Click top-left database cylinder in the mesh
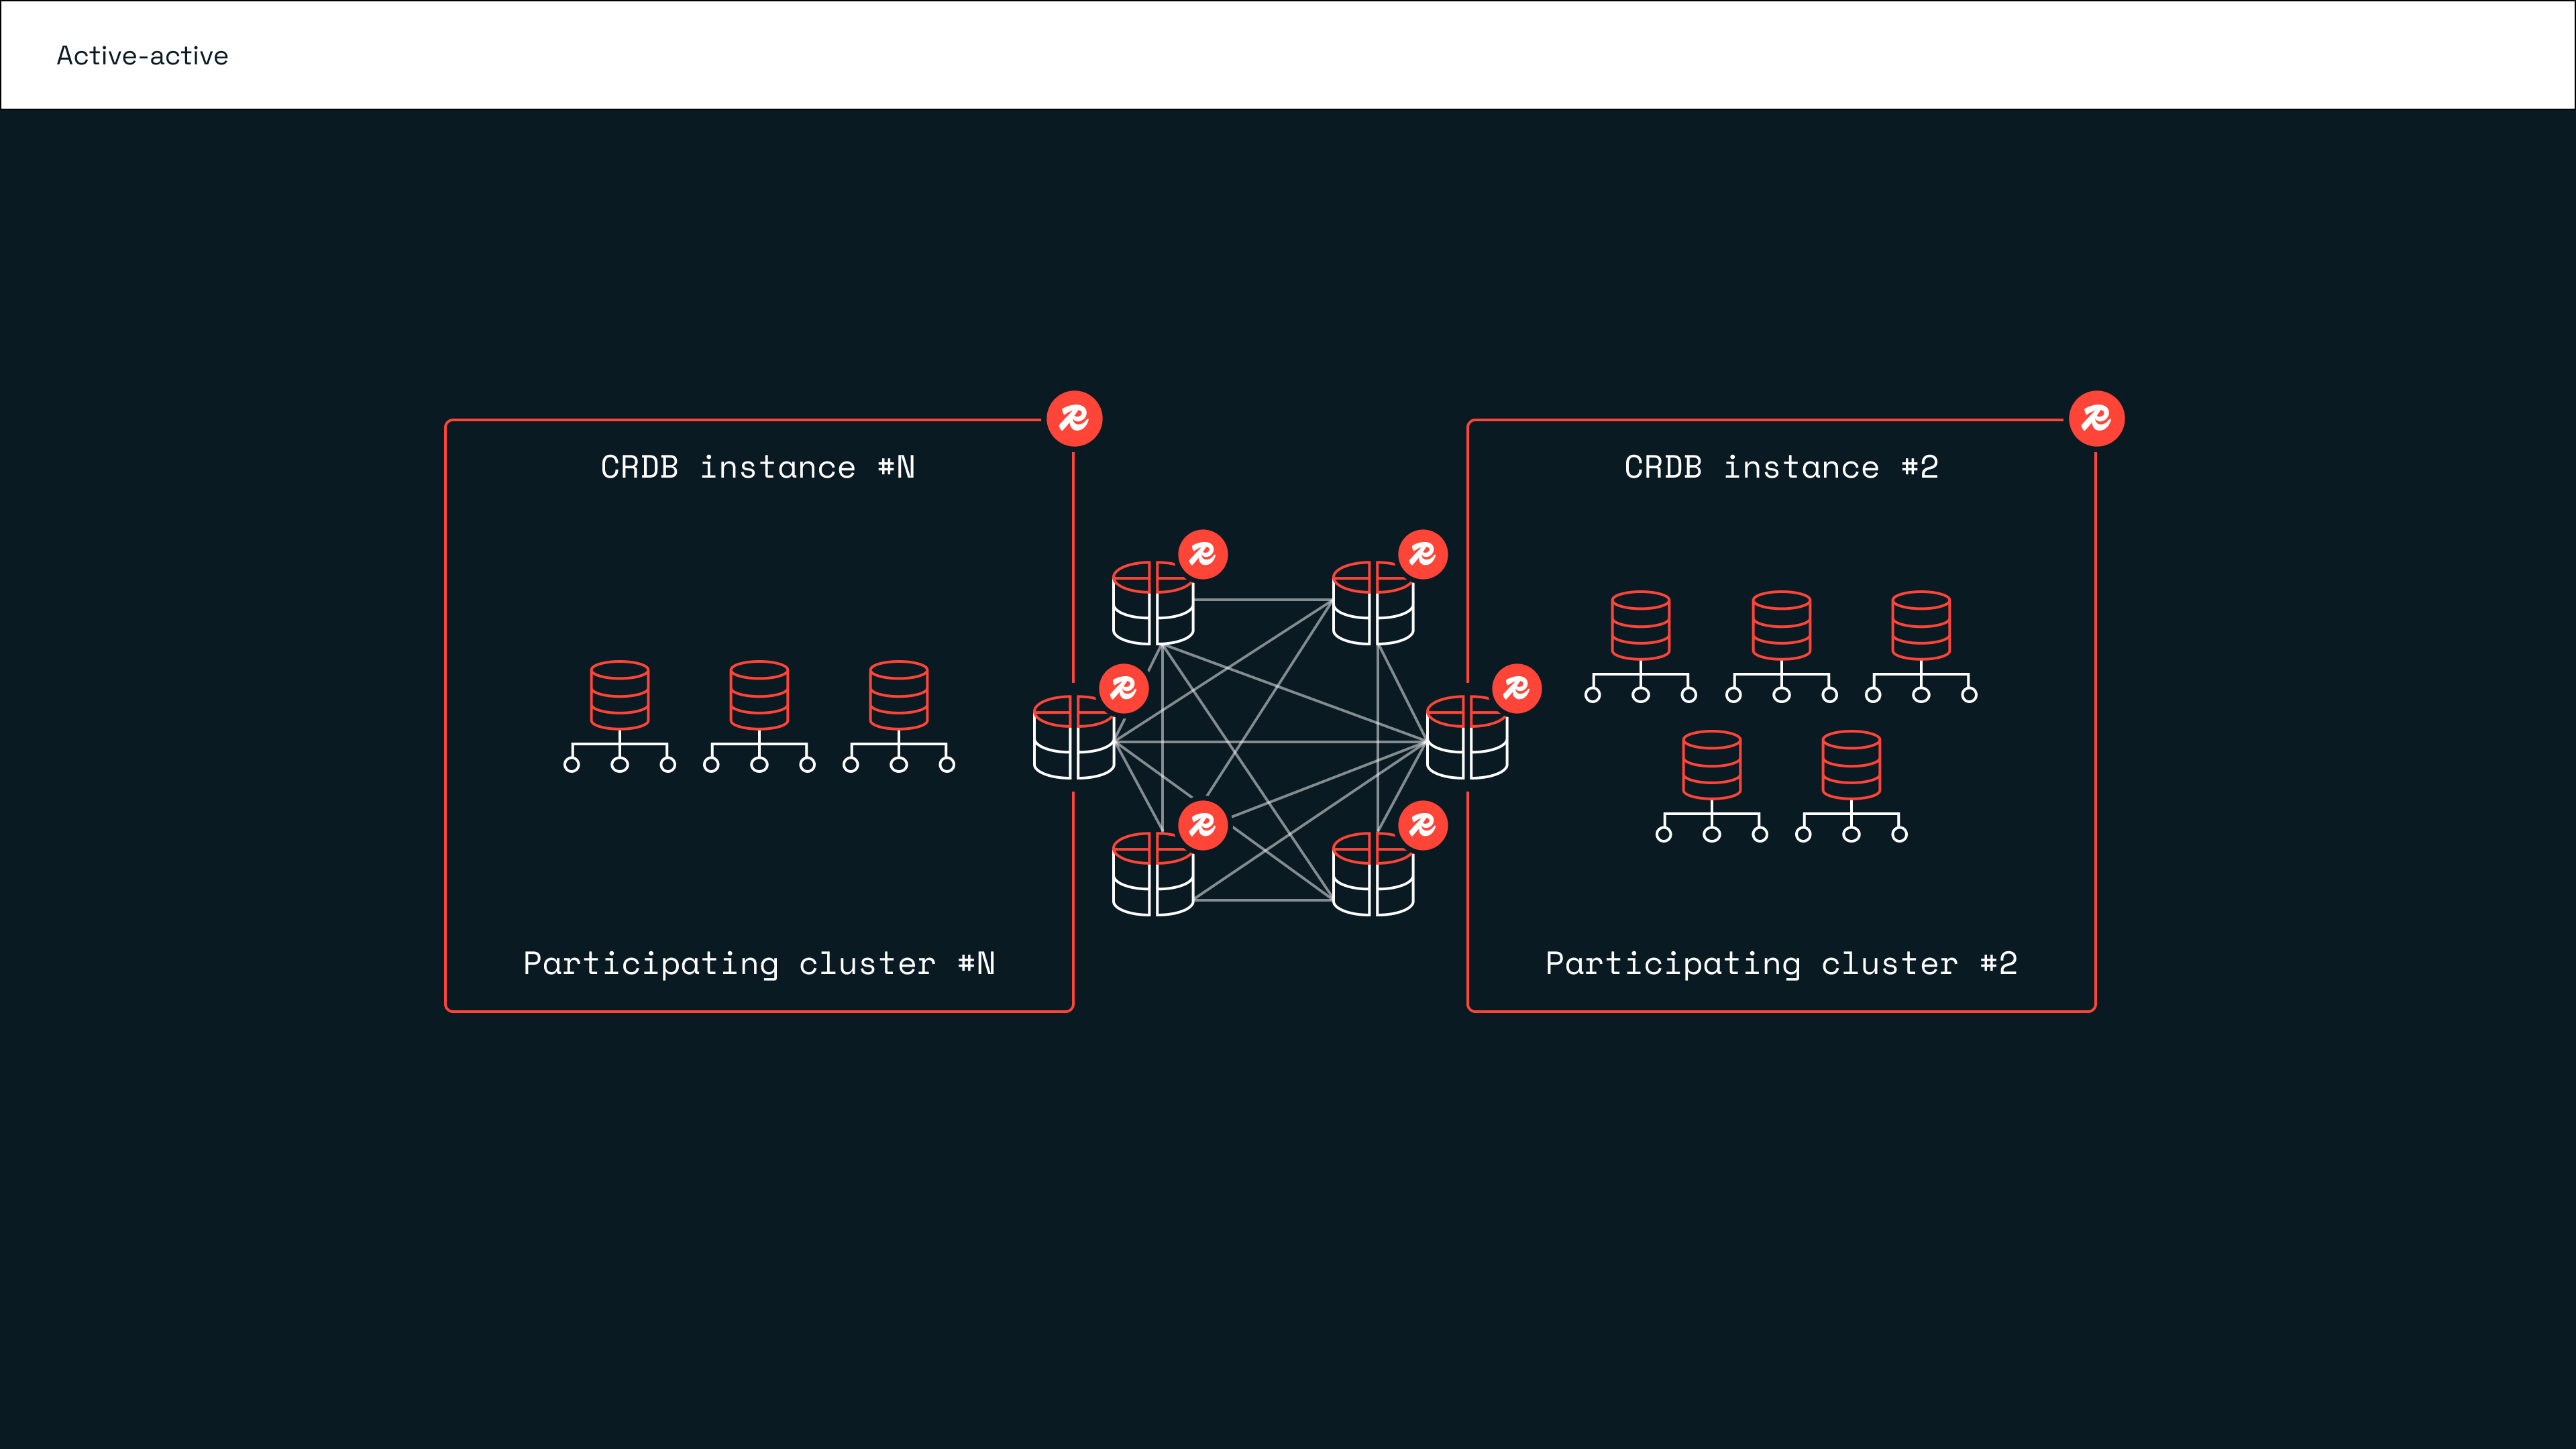This screenshot has width=2576, height=1449. click(1153, 604)
